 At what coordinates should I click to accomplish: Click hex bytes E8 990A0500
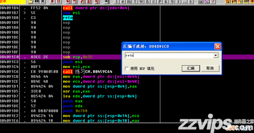tap(44, 72)
